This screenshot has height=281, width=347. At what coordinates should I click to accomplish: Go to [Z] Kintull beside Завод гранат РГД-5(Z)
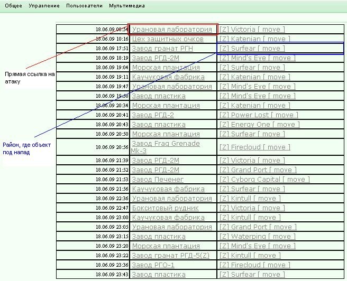coord(250,255)
